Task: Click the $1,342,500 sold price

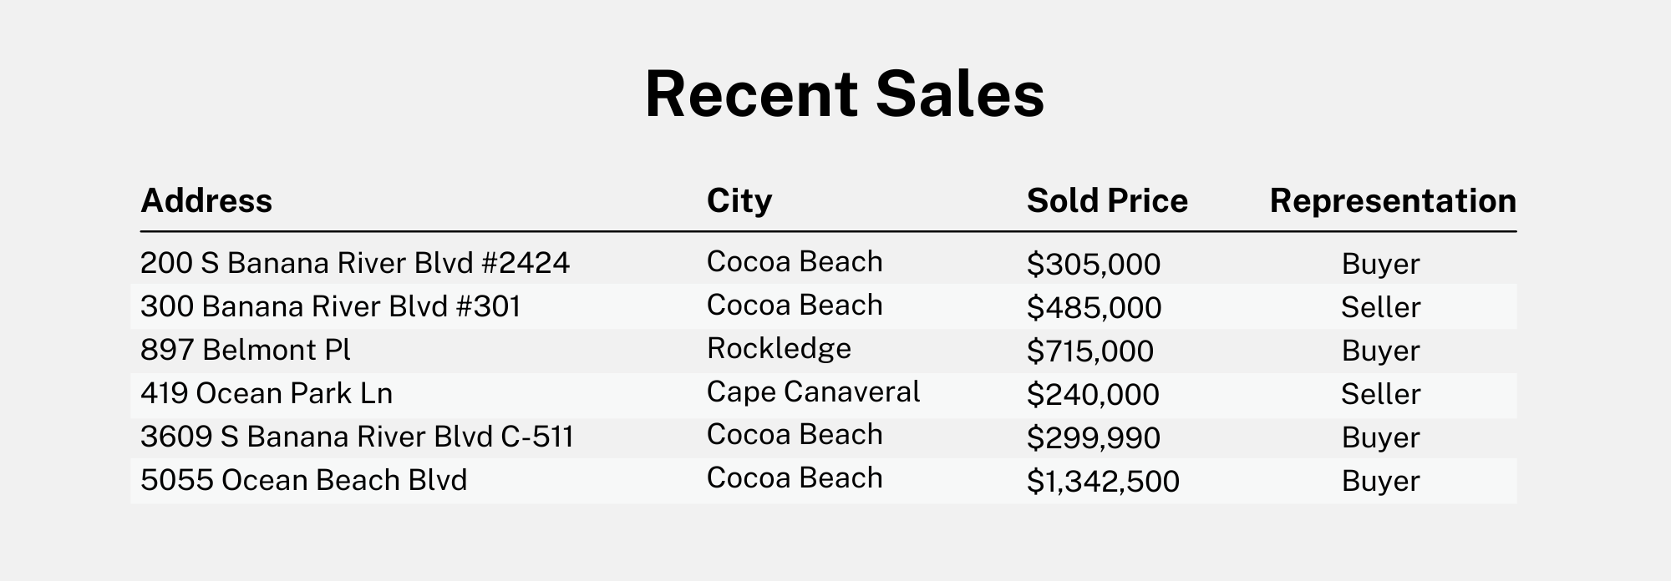Action: (1103, 481)
